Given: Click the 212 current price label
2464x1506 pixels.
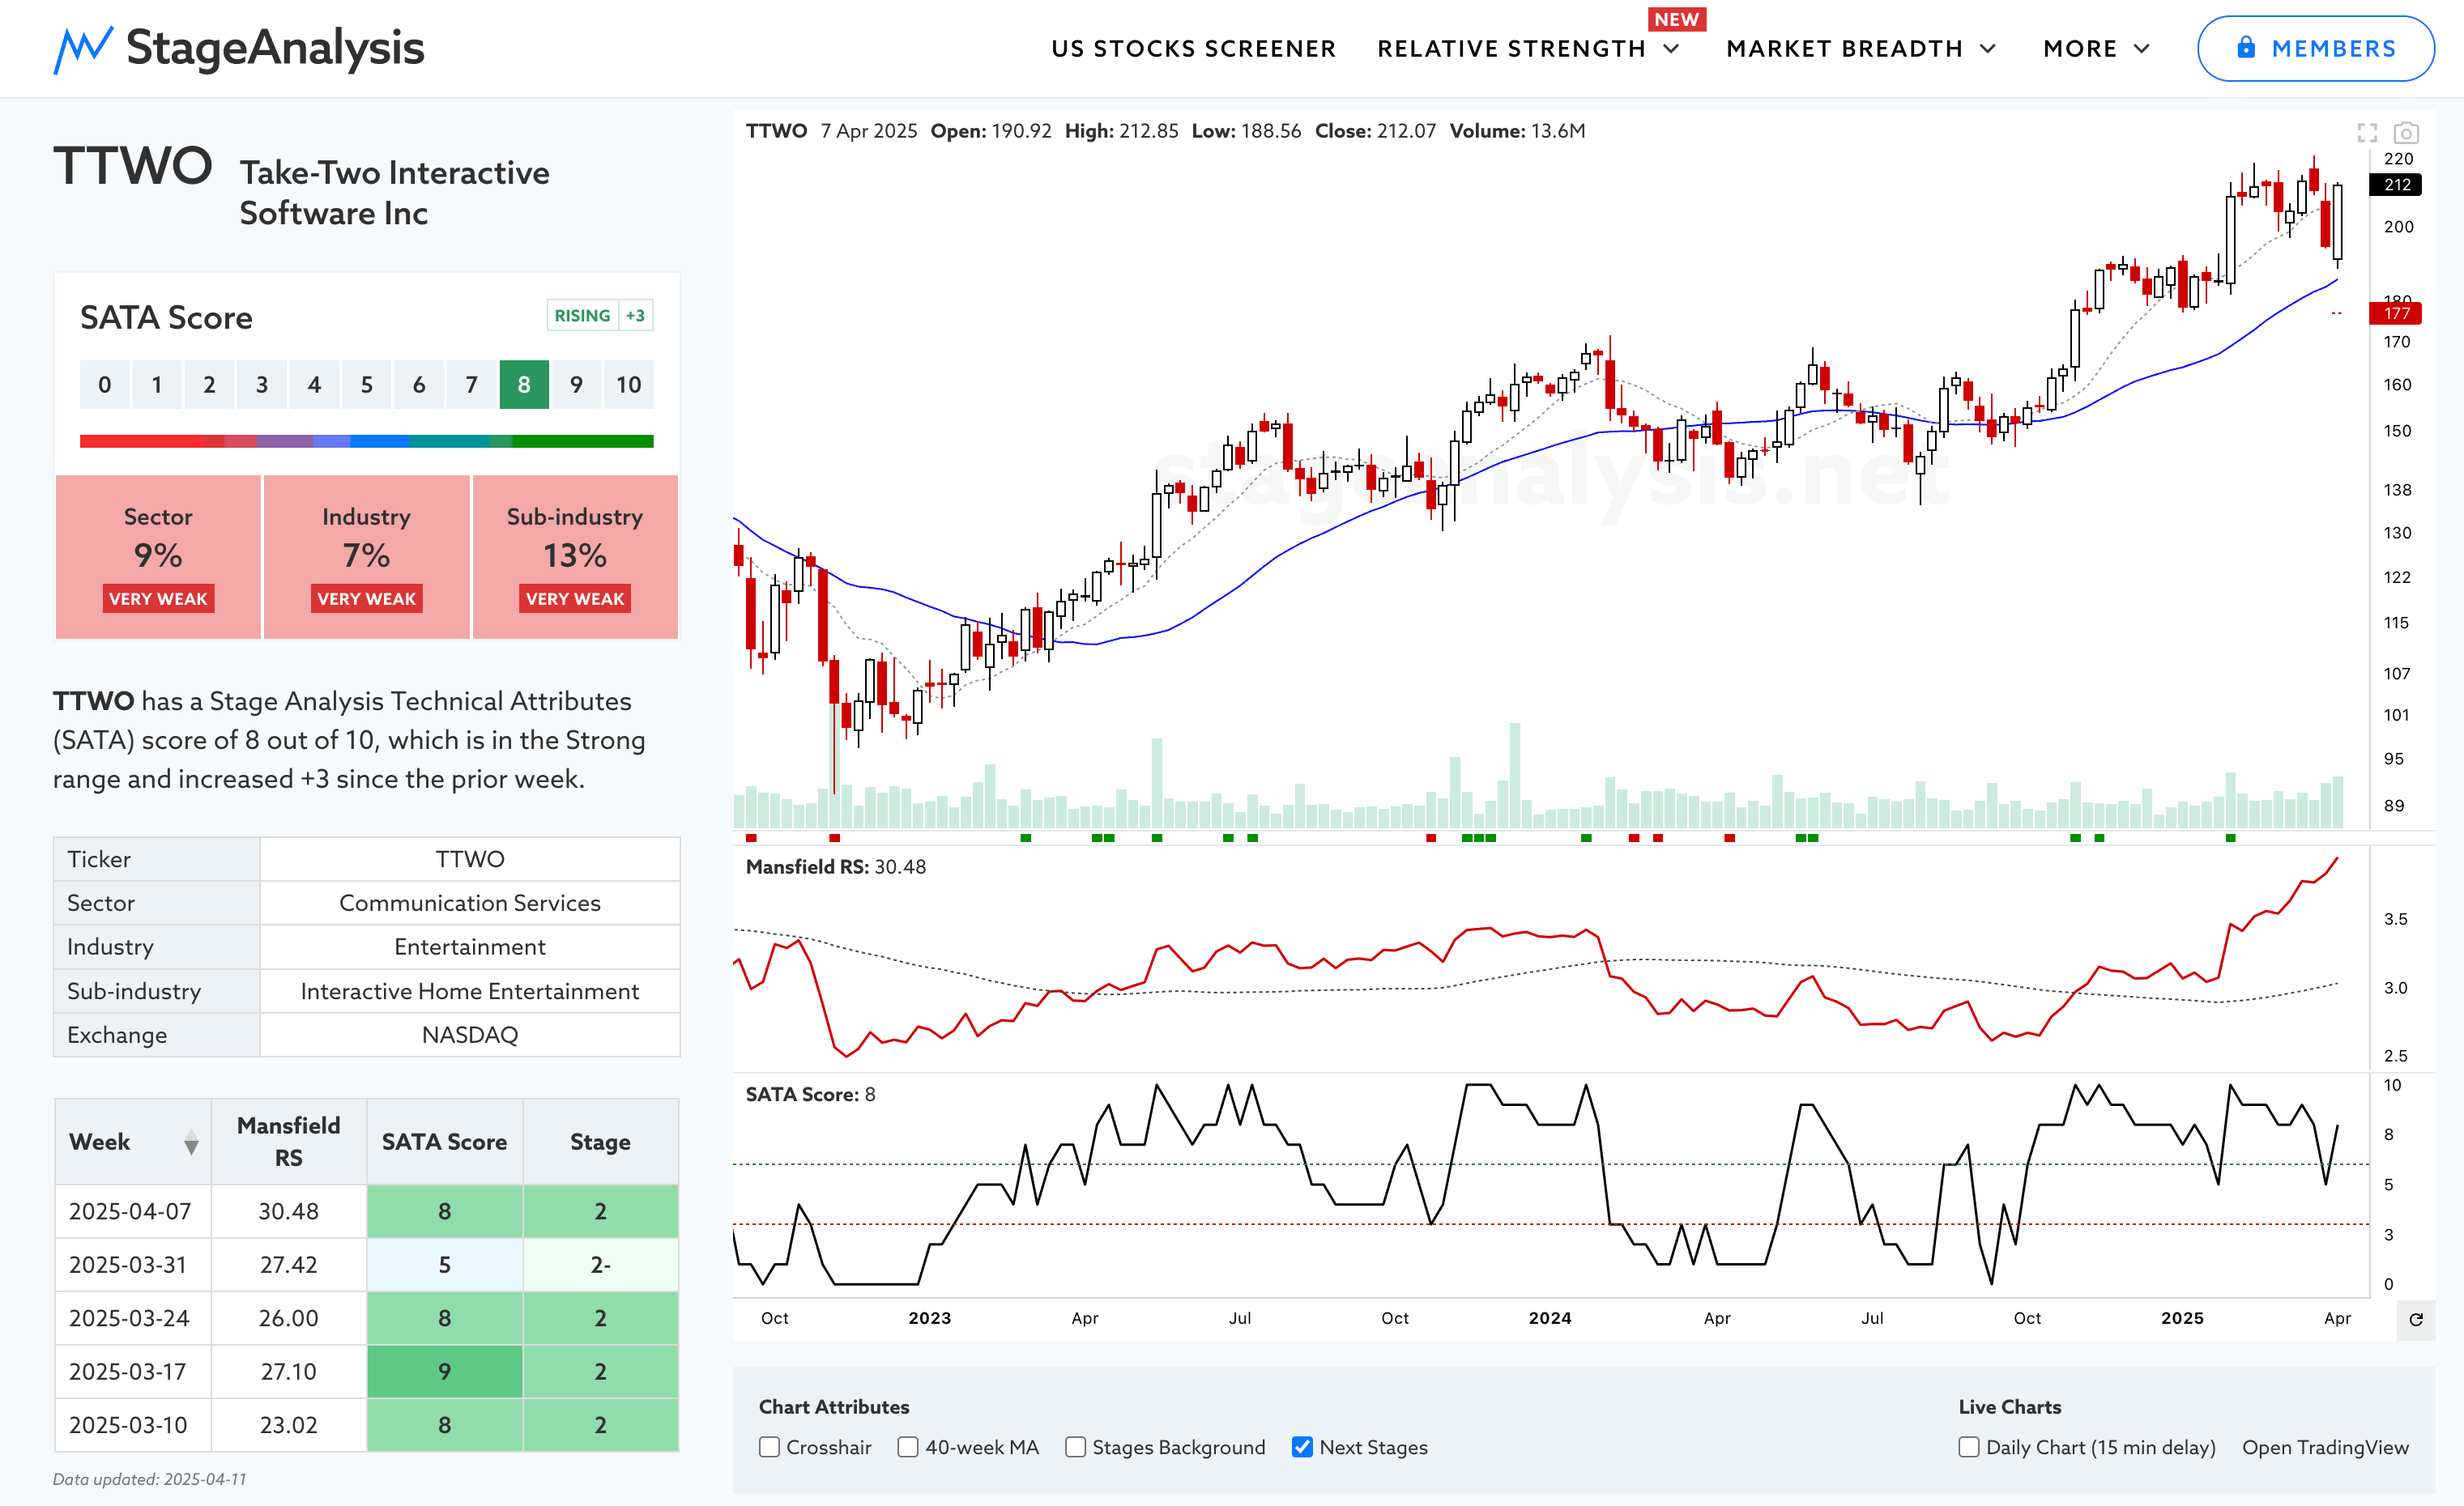Looking at the screenshot, I should click(2396, 185).
